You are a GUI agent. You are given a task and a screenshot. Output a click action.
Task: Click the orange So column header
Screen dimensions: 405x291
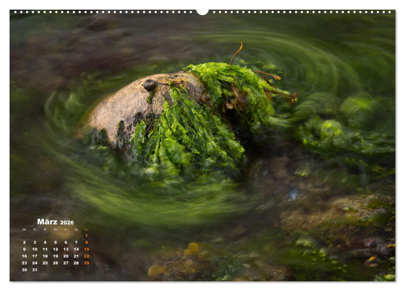86,230
